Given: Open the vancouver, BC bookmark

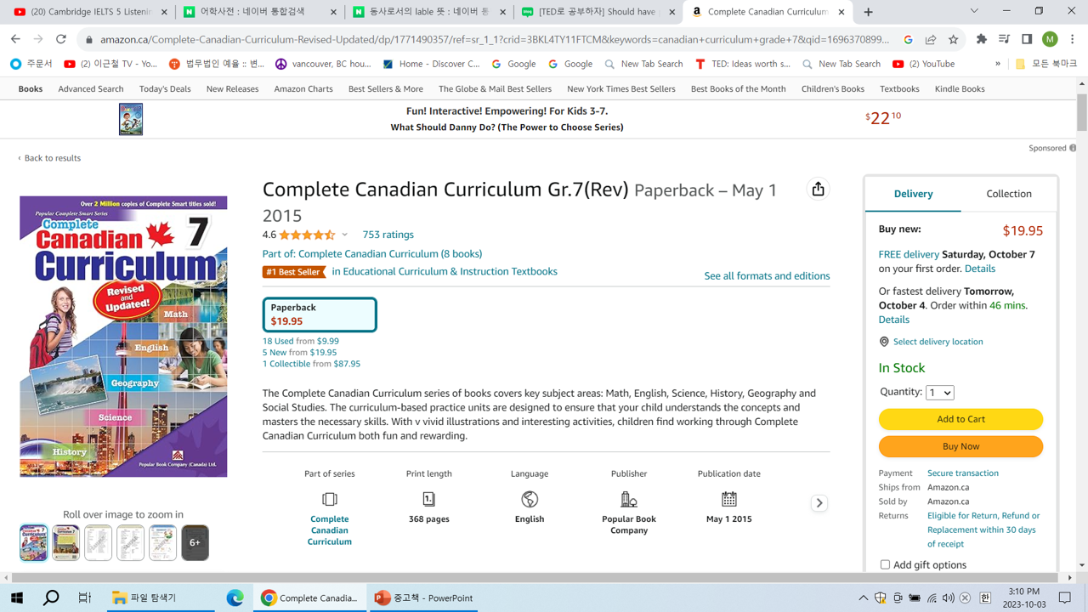Looking at the screenshot, I should [323, 64].
